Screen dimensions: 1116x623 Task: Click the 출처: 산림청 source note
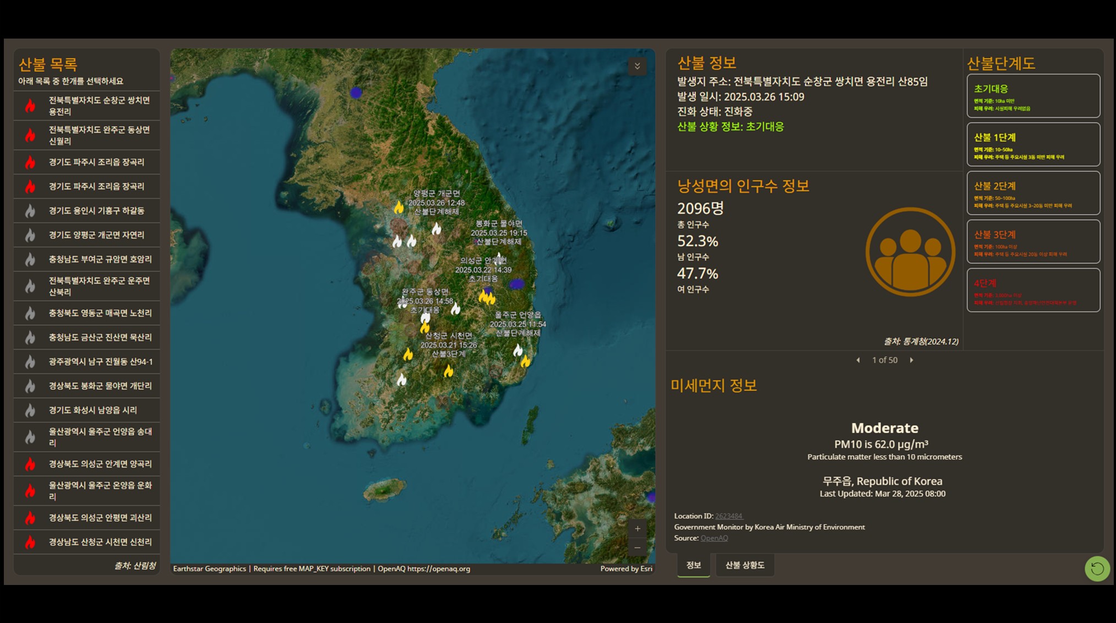[135, 566]
